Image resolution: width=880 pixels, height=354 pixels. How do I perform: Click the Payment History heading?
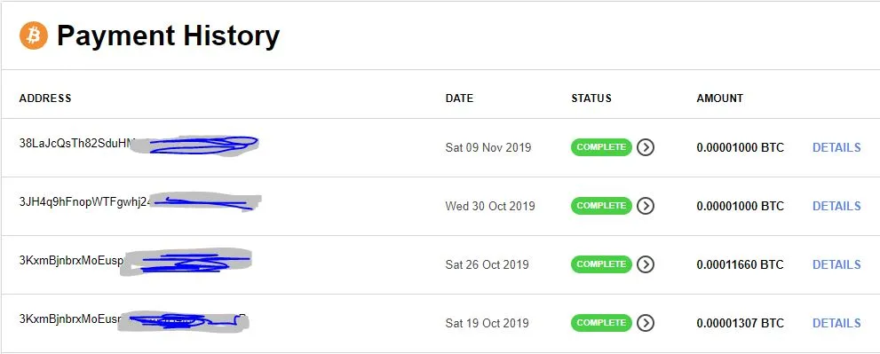point(169,35)
